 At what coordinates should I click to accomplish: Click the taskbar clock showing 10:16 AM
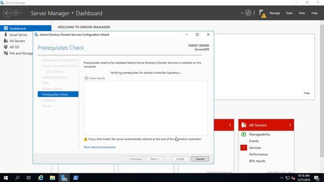point(304,177)
